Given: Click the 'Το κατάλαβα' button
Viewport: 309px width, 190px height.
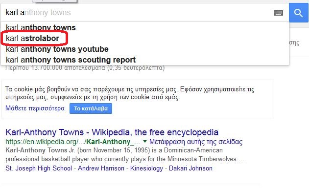Looking at the screenshot, I should (91, 108).
